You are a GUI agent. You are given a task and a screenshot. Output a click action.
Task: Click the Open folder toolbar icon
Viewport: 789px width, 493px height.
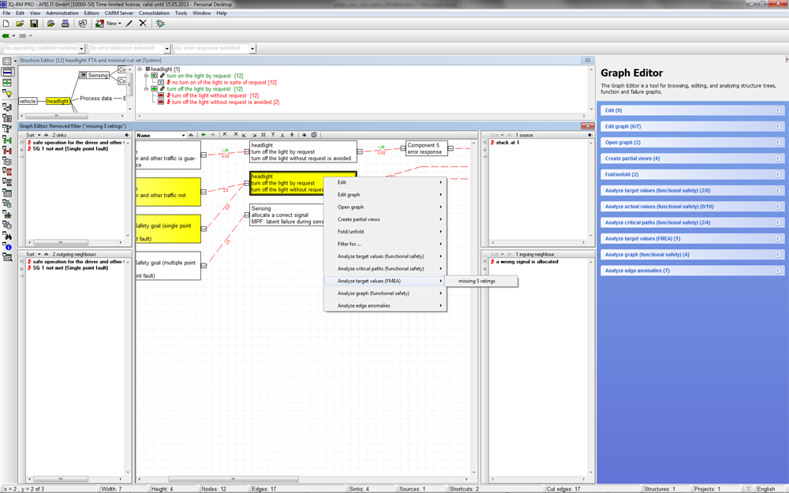tap(21, 24)
